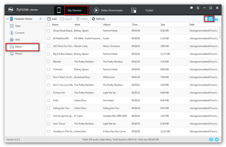The width and height of the screenshot is (226, 147).
Task: Click the KJV Bible- AudioTreasure artist cell
Action: point(88,38)
